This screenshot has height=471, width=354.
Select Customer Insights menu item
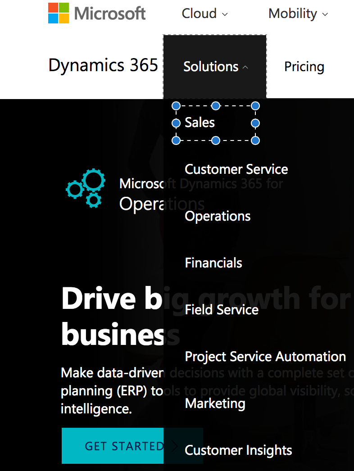[x=238, y=450]
